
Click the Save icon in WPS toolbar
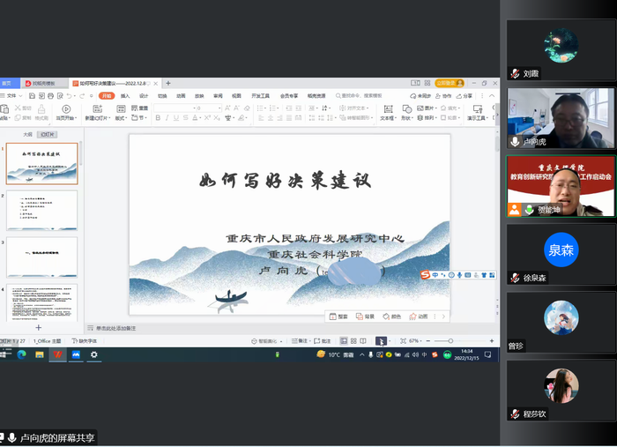pos(33,95)
